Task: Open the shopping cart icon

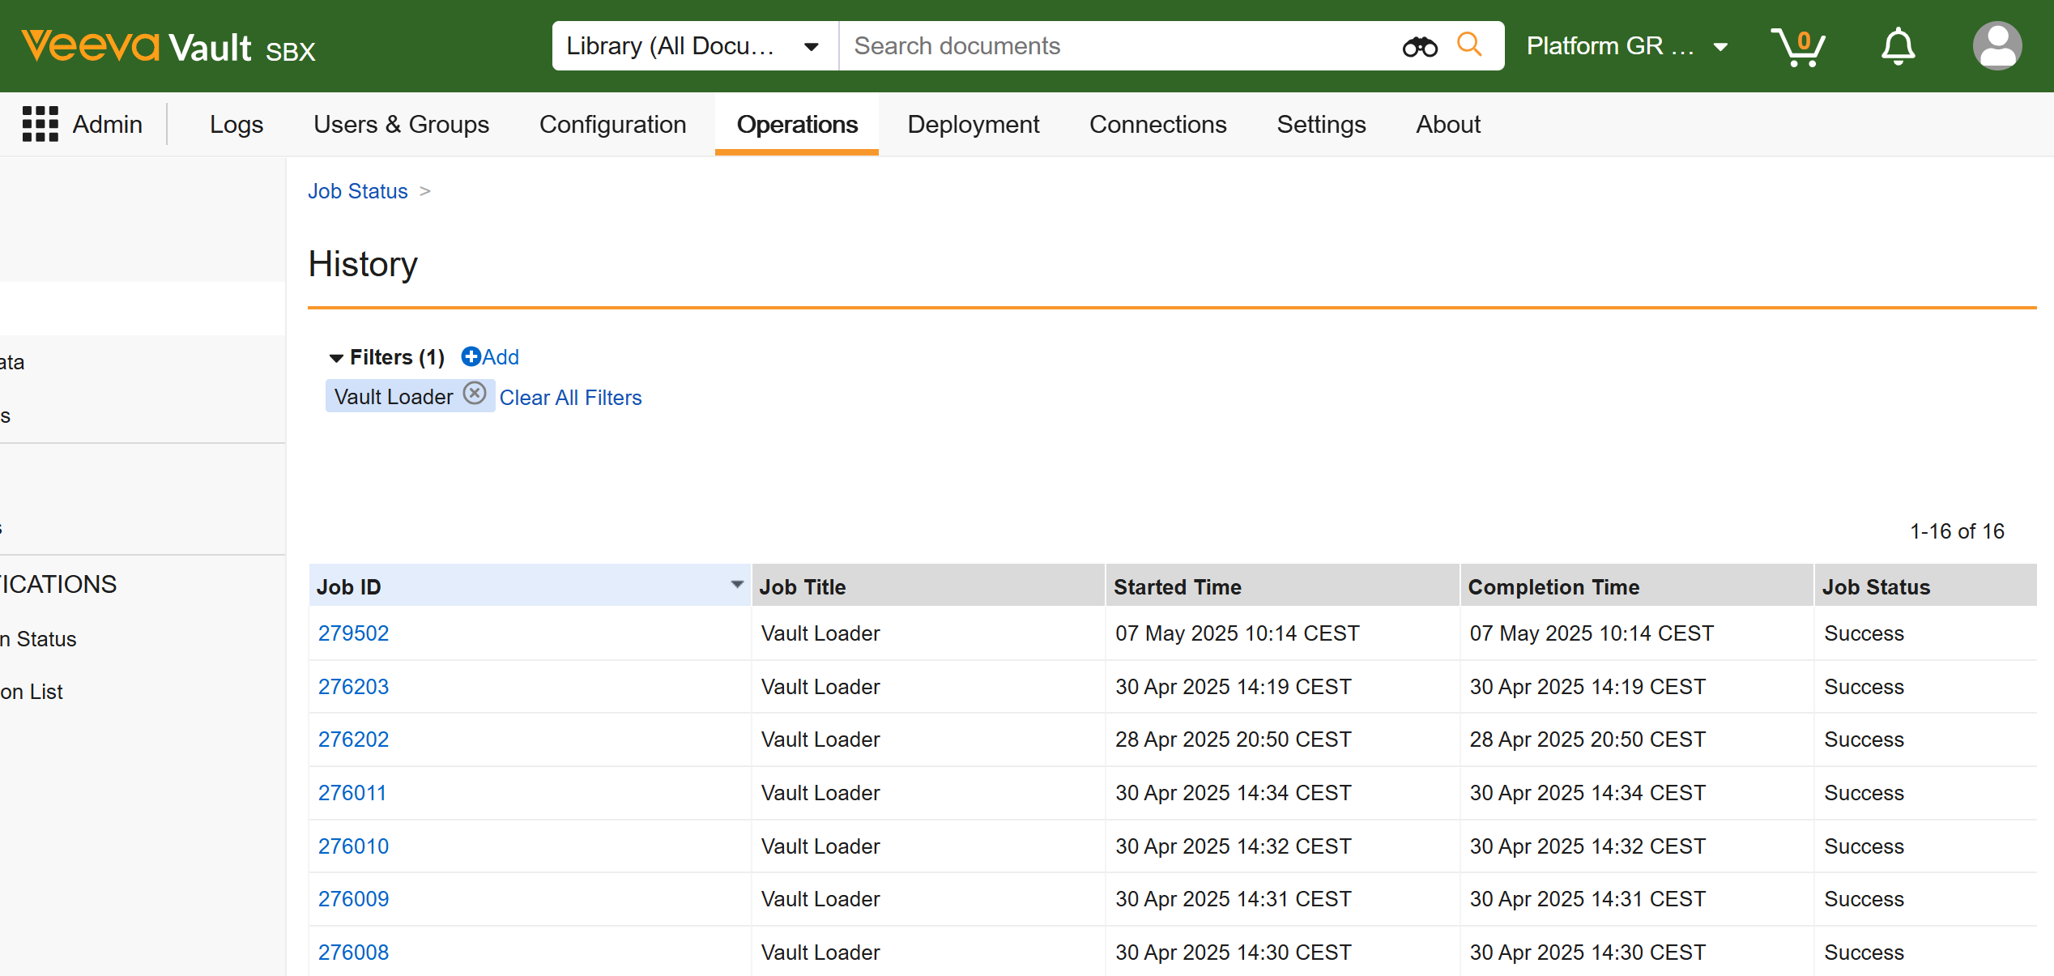Action: pyautogui.click(x=1797, y=47)
